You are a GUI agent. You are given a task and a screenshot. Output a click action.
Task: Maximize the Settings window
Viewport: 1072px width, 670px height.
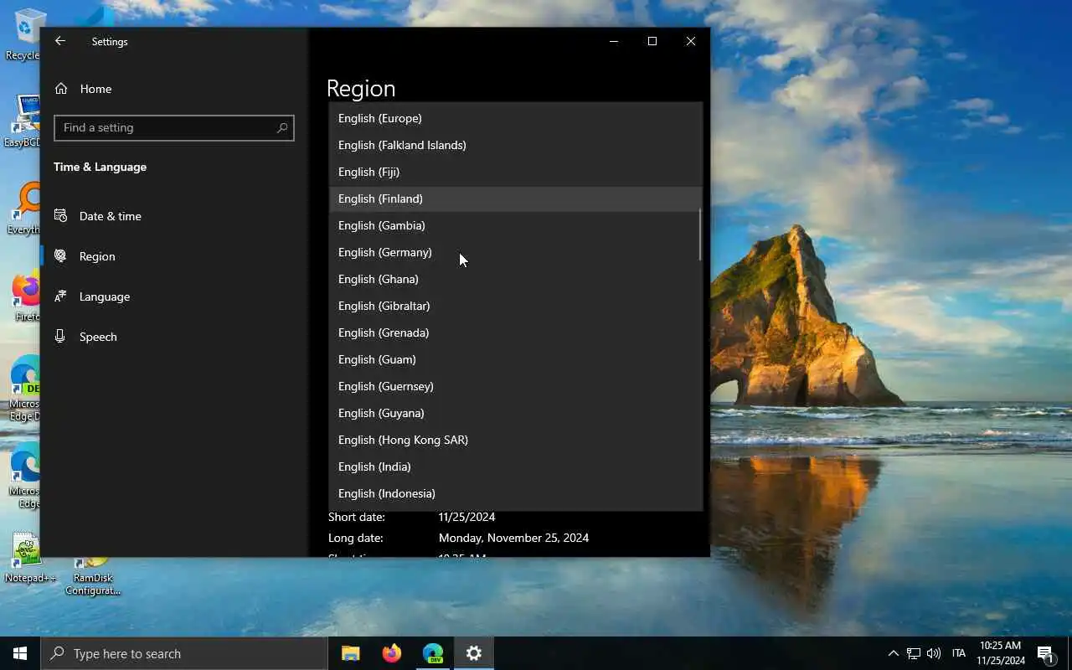pos(652,41)
